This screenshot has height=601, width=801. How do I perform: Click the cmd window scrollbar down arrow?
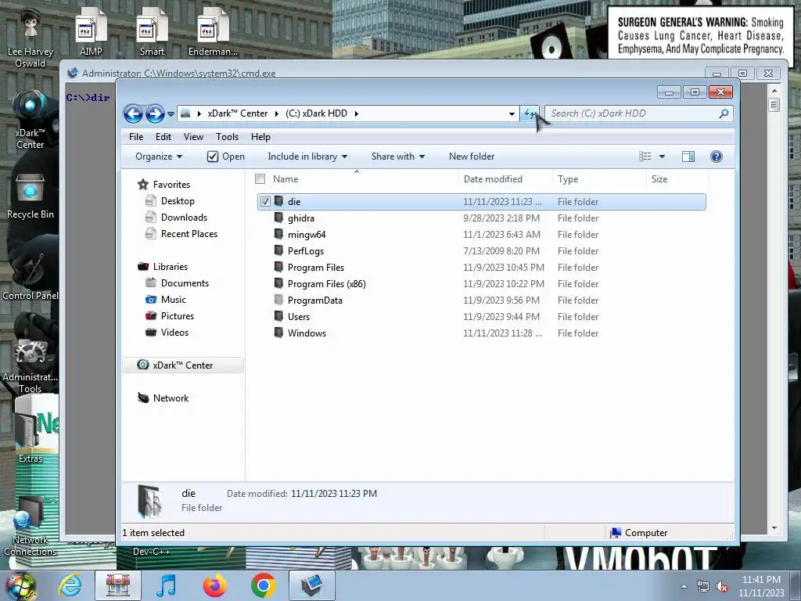[x=774, y=528]
